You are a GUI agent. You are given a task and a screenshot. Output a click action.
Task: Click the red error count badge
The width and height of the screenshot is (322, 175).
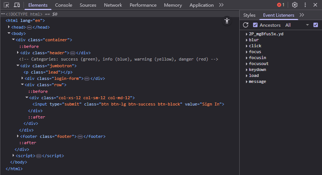(x=281, y=5)
